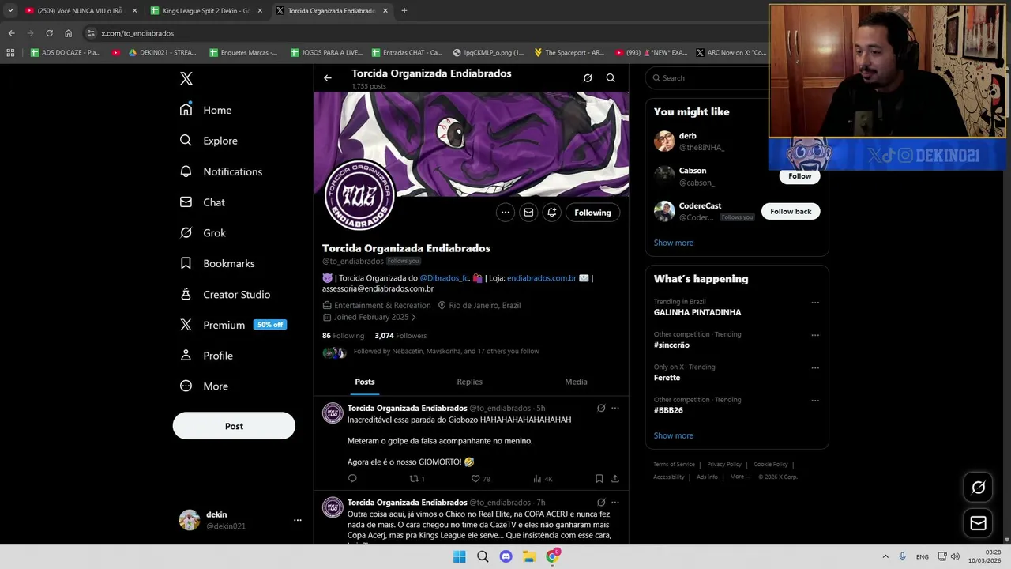
Task: Open options for #sincerão trend
Action: coord(815,335)
